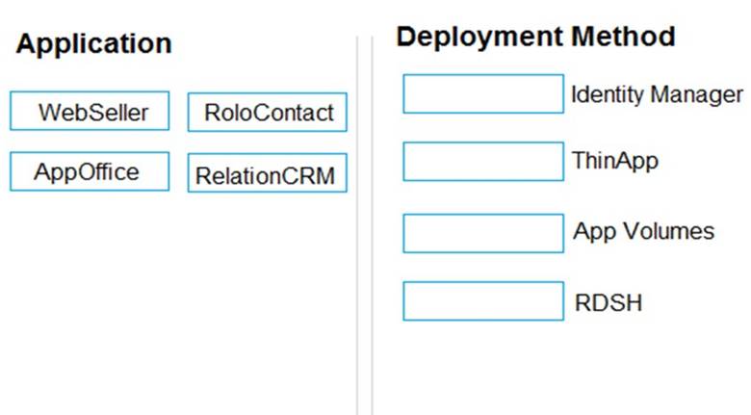This screenshot has height=415, width=751.
Task: Select the WebSeller application box
Action: (x=90, y=112)
